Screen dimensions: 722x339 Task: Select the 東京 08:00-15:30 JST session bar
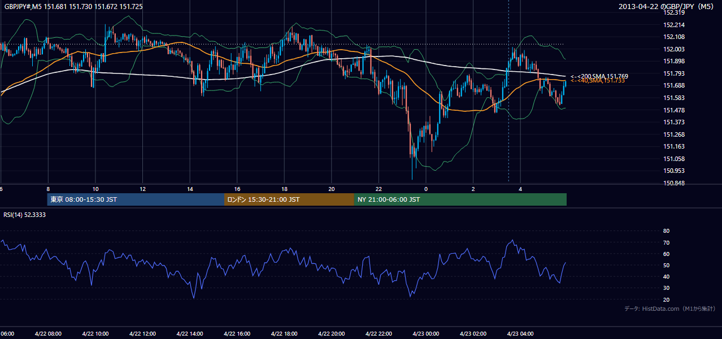[136, 199]
